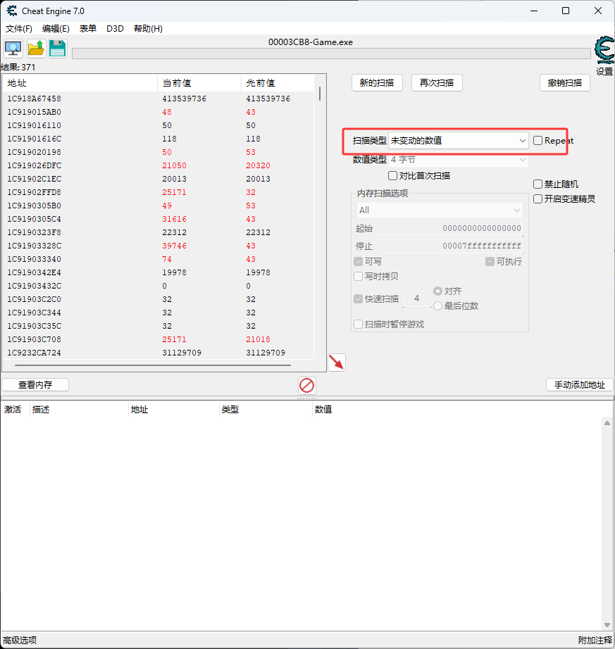Screen dimensions: 615x649
Task: Sort results by 地址 column header
Action: point(80,83)
